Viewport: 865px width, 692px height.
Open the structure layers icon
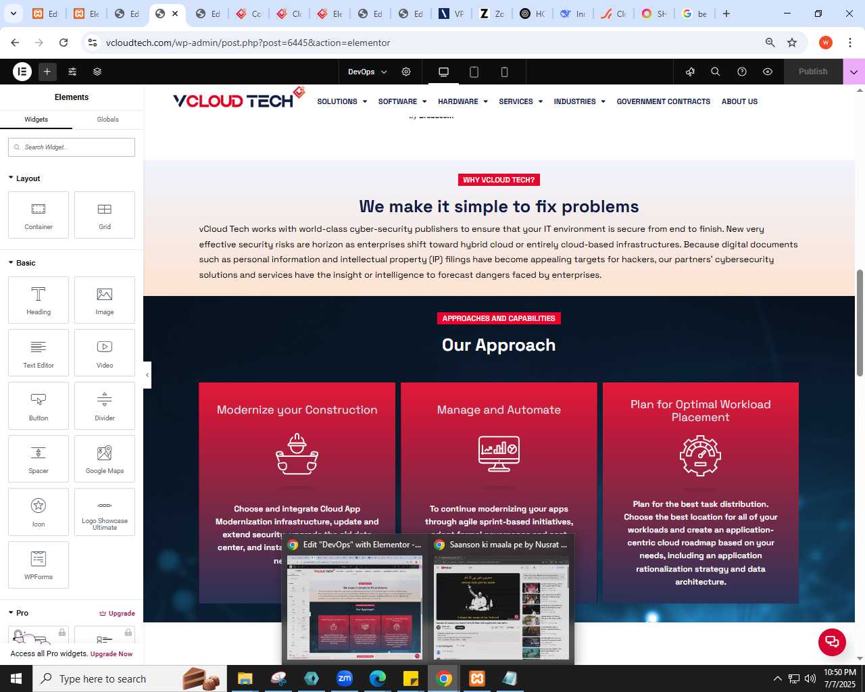click(97, 71)
